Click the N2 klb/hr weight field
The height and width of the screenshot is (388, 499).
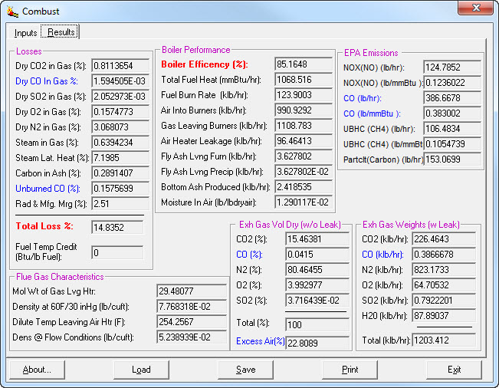[x=444, y=270]
